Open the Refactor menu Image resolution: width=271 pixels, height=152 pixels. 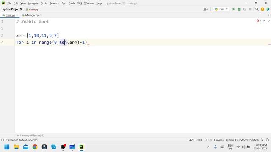[54, 3]
